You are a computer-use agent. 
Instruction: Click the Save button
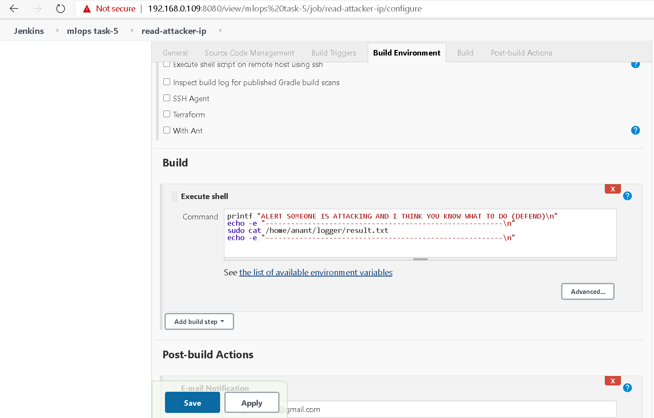pos(193,403)
